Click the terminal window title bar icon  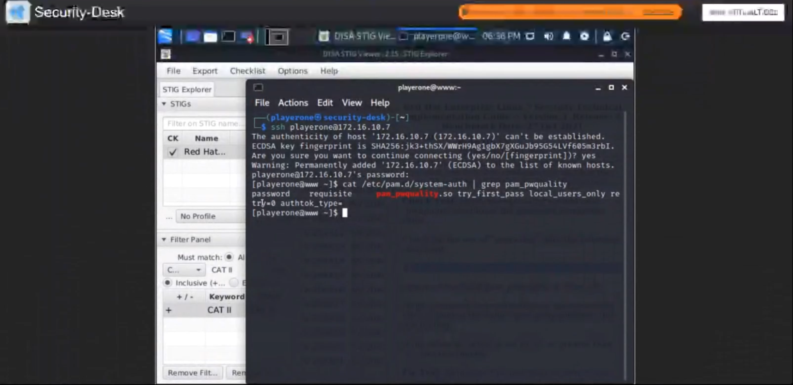[x=258, y=88]
